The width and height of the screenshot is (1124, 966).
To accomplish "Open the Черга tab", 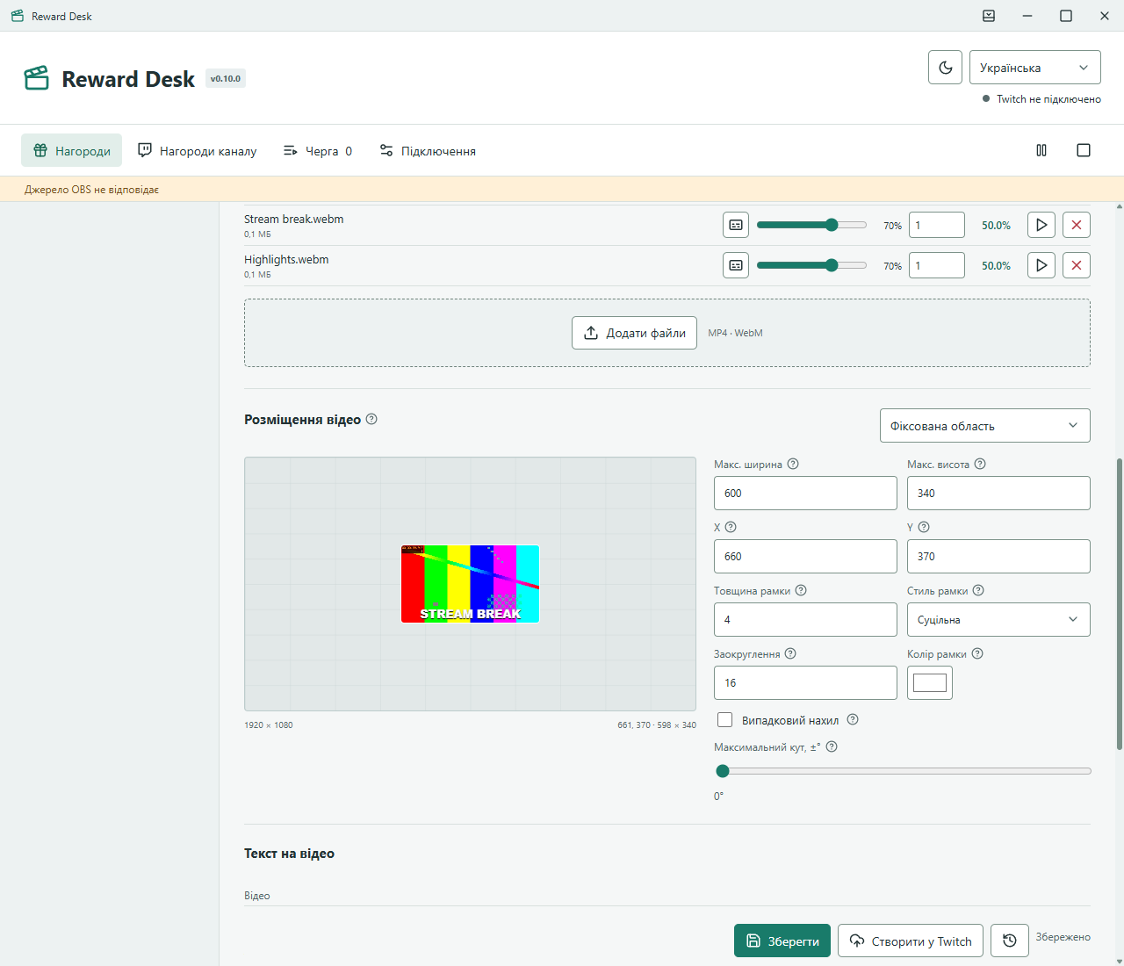I will (x=318, y=151).
